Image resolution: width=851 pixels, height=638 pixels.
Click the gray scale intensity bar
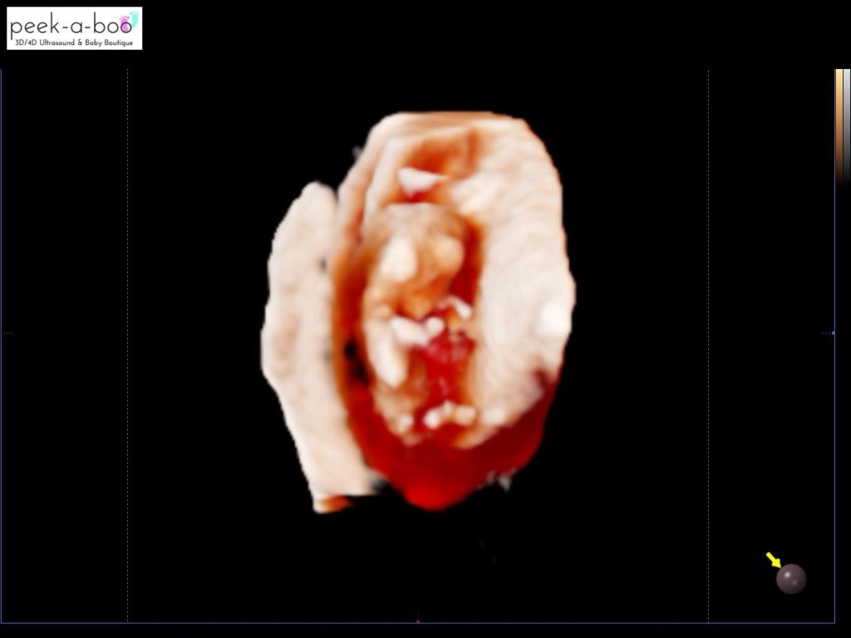pyautogui.click(x=847, y=126)
